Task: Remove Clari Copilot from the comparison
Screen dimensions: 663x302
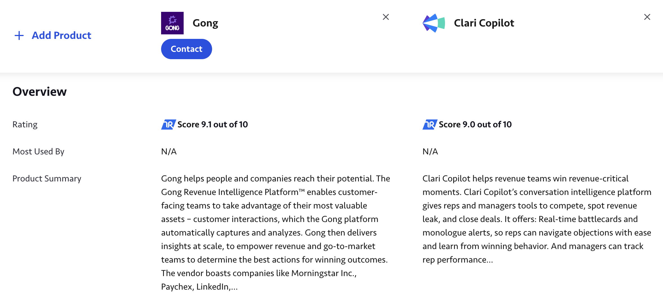Action: pyautogui.click(x=647, y=17)
